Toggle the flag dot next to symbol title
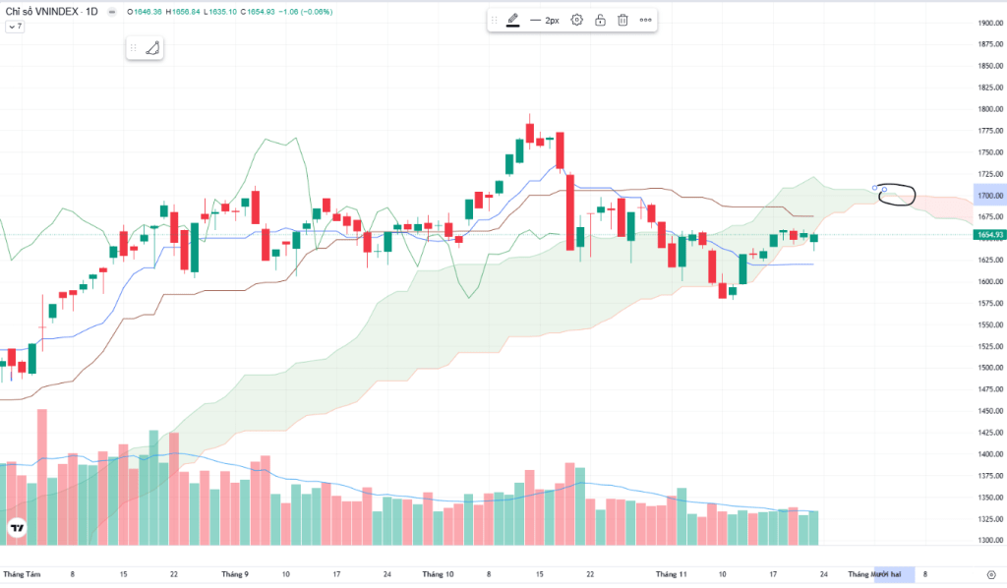1007x588 pixels. coord(109,12)
